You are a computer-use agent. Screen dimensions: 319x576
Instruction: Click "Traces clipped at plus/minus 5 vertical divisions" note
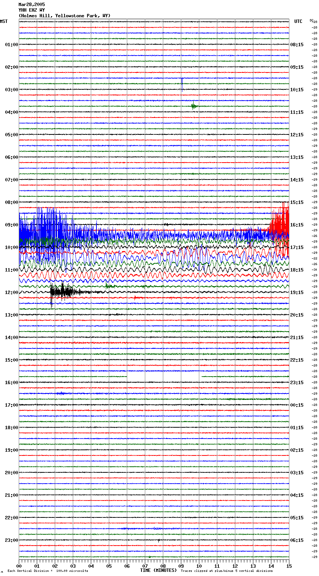coord(227,571)
